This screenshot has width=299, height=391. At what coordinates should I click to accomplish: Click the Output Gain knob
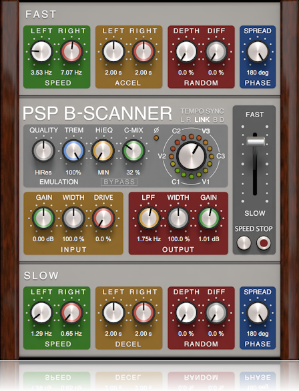pyautogui.click(x=209, y=218)
